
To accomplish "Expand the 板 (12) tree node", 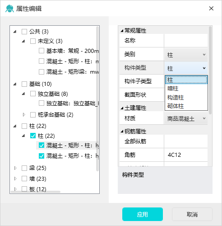I will 15,189.
